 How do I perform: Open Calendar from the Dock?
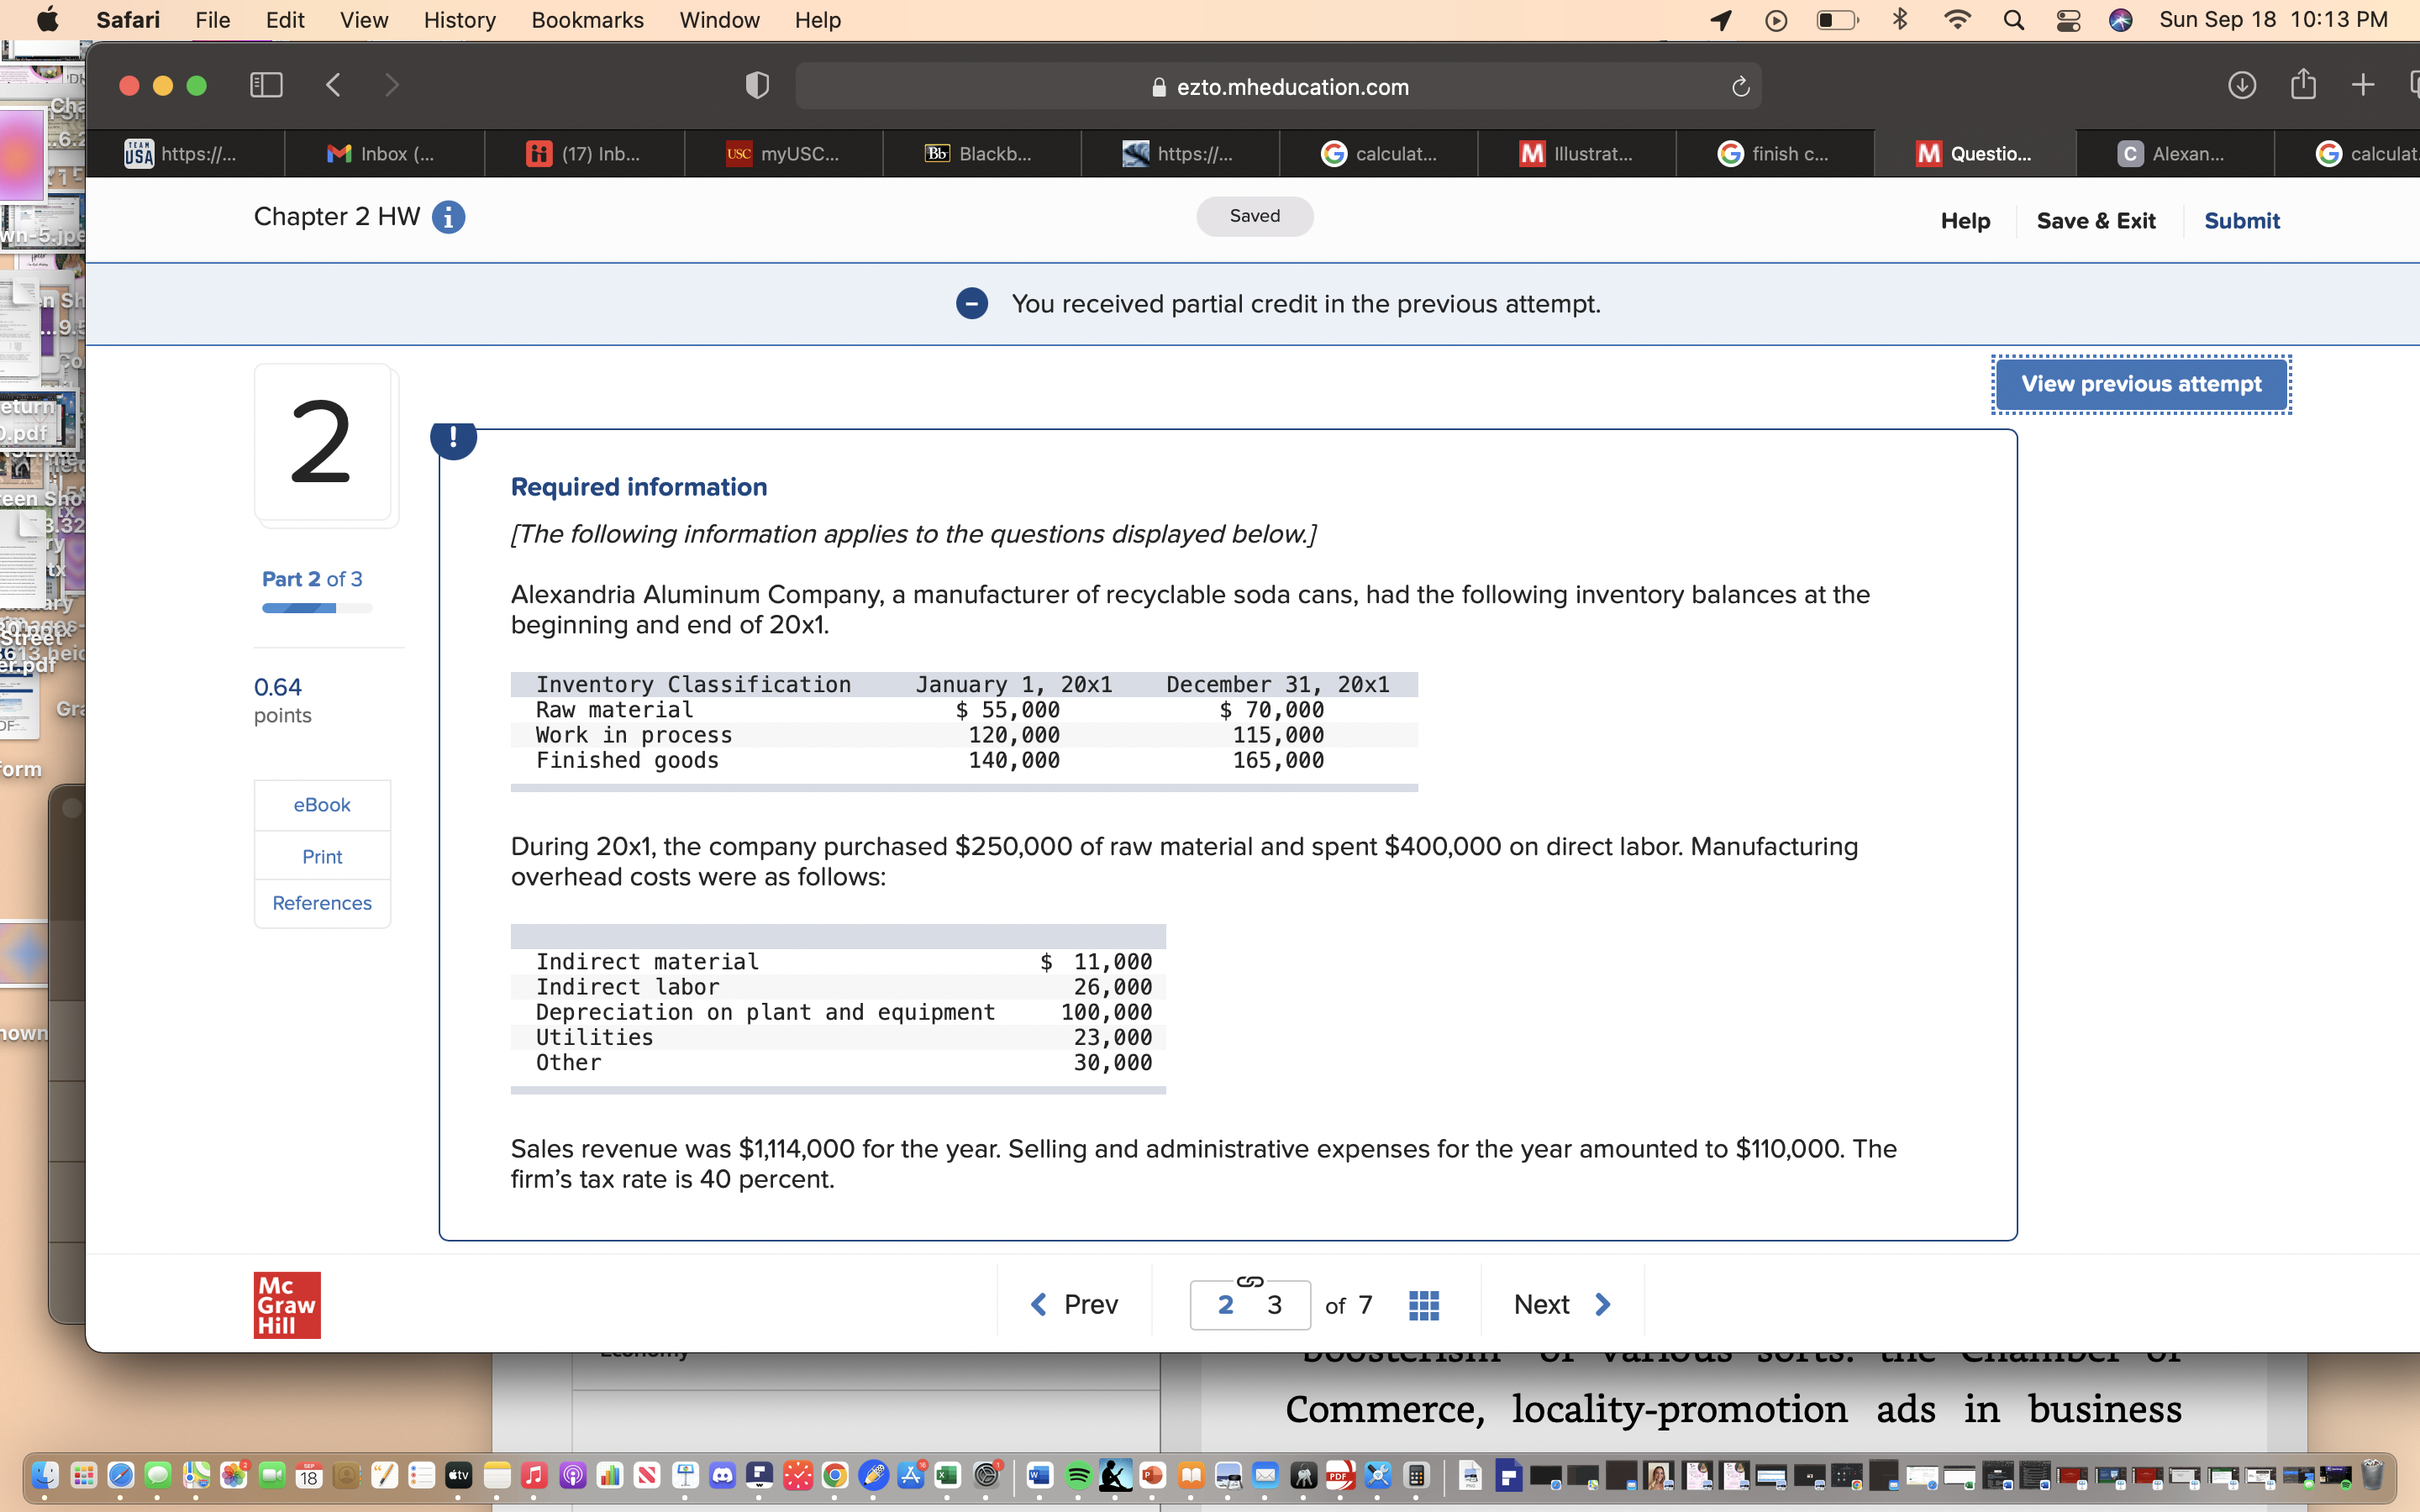[x=308, y=1476]
